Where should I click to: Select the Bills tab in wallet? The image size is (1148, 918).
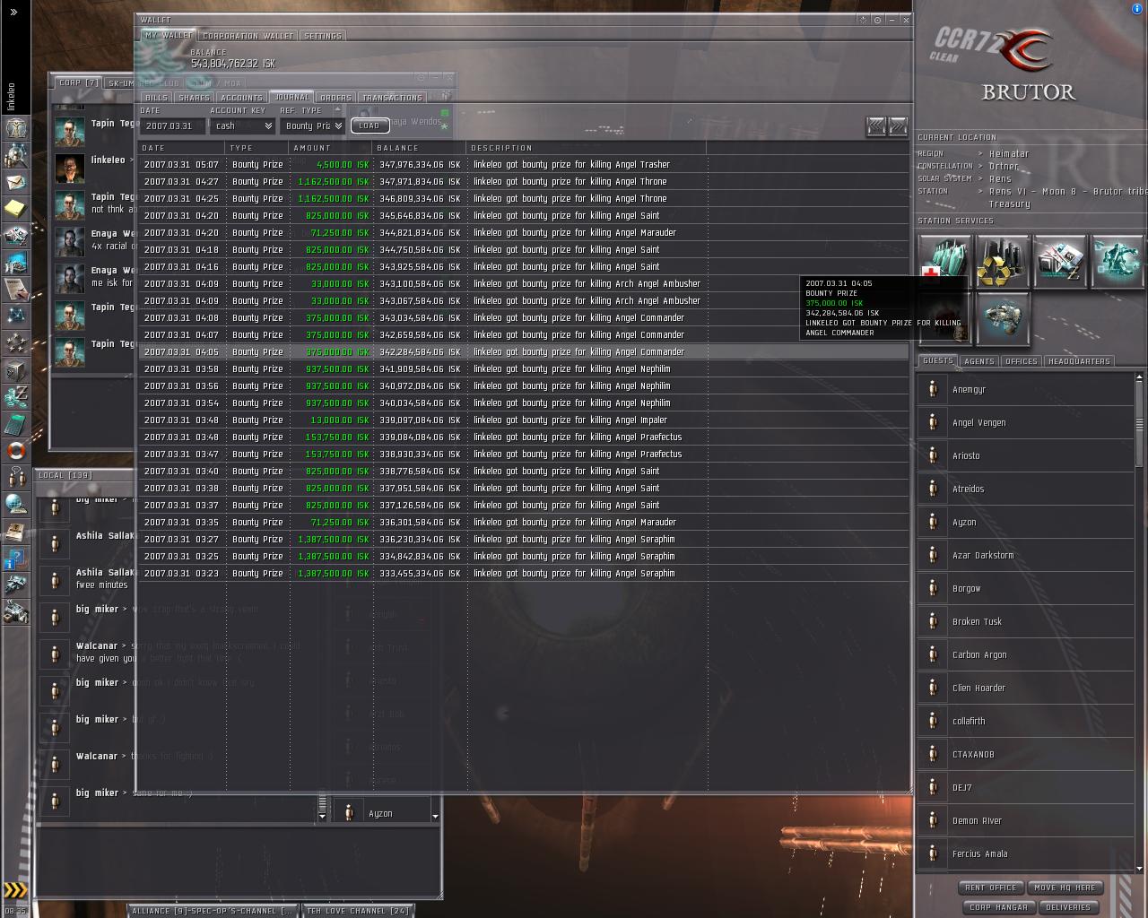pos(156,98)
